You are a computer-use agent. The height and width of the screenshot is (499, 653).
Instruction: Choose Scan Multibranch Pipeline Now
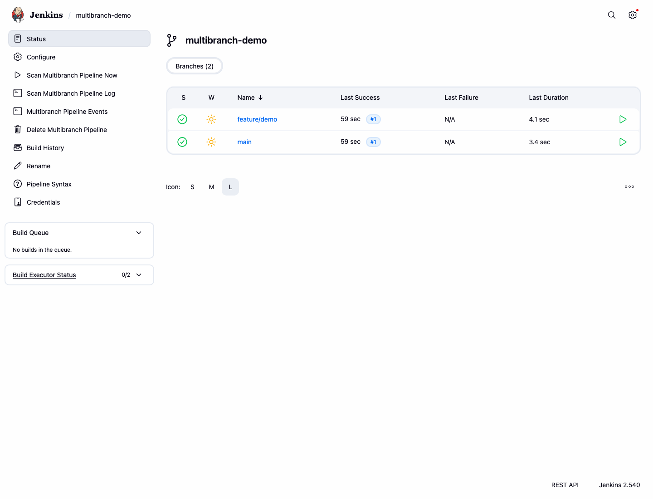(79, 75)
